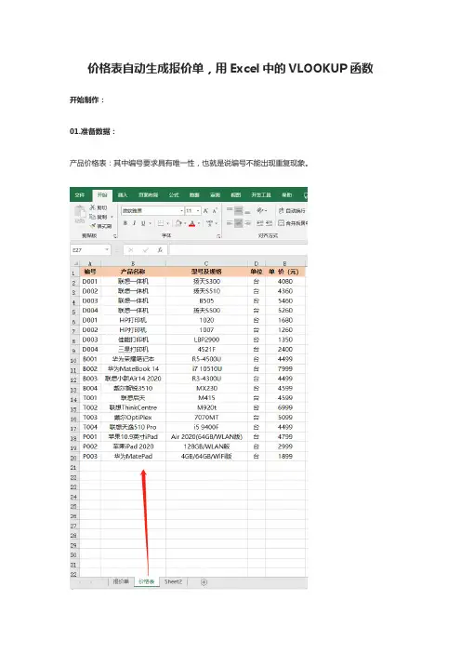Click the Select All corner triangle
This screenshot has width=461, height=653.
pos(75,263)
